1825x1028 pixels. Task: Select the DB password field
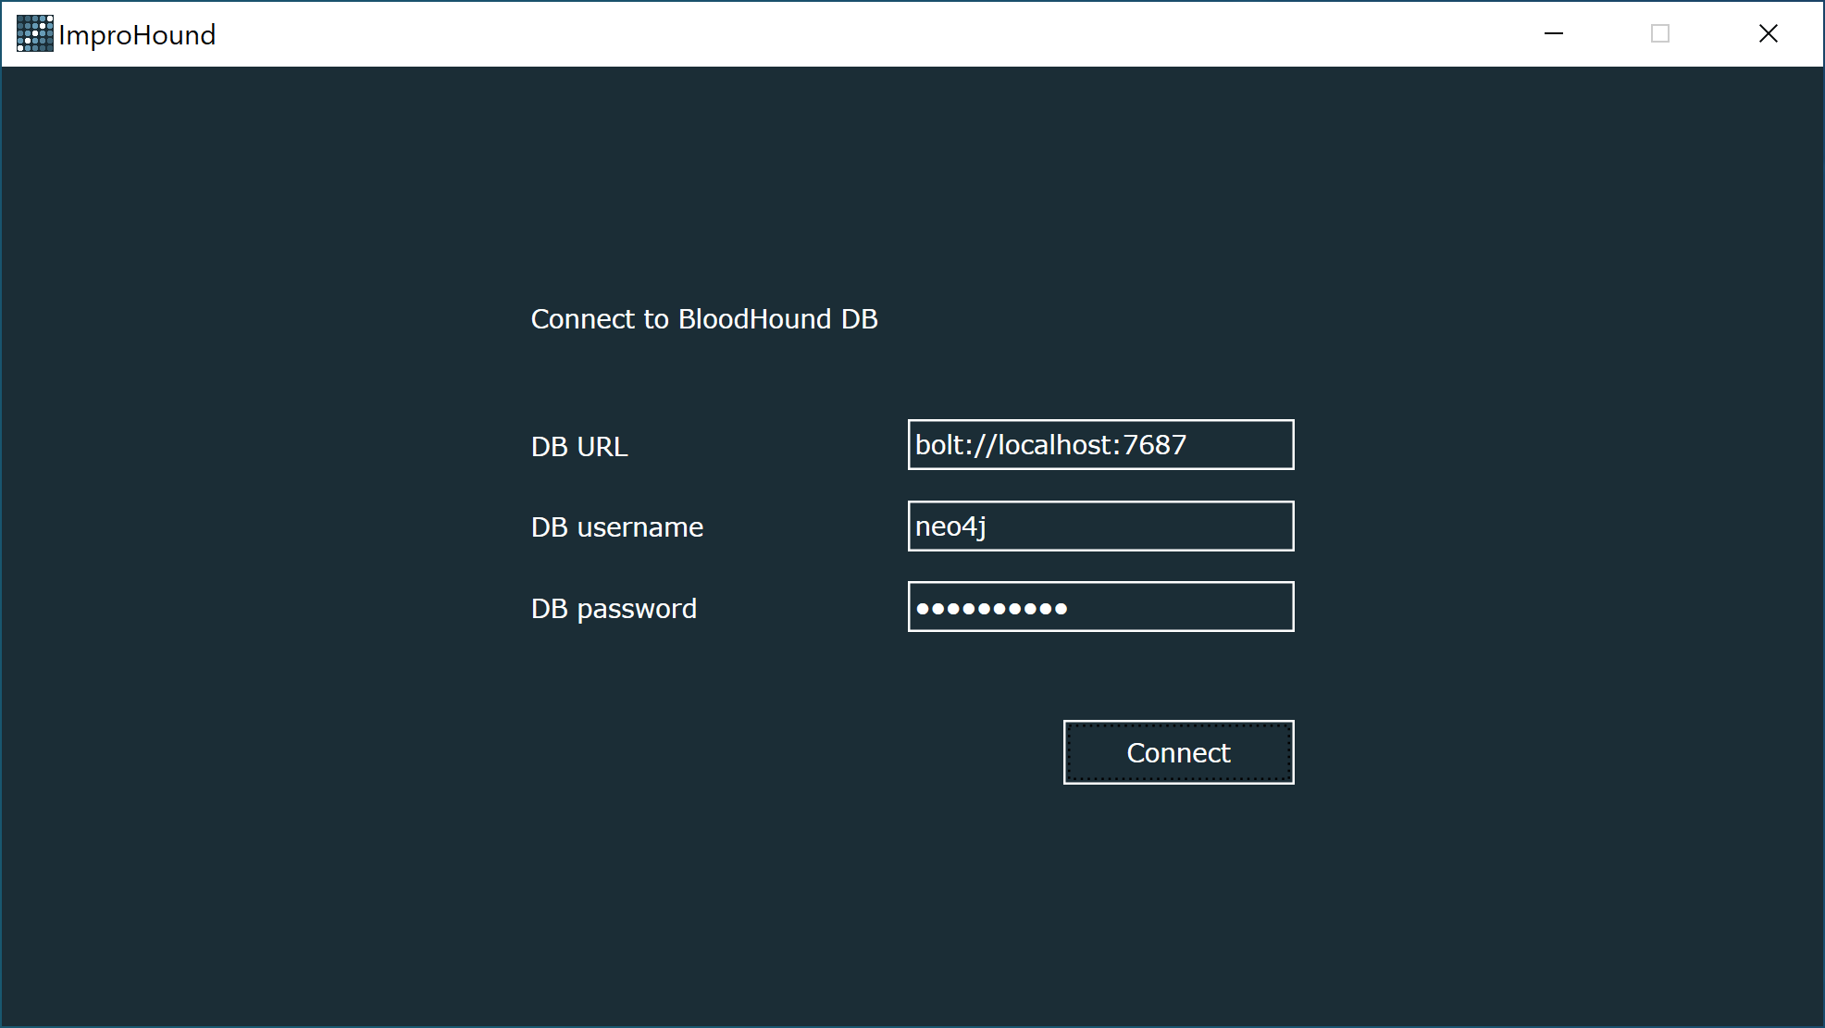[x=1100, y=607]
